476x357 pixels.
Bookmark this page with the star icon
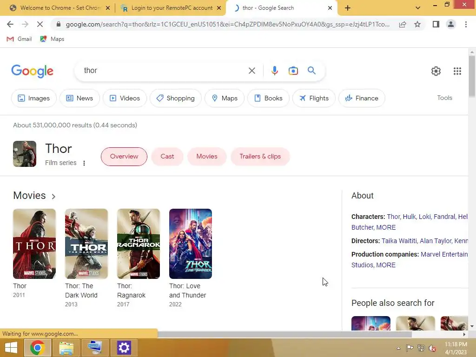click(x=417, y=24)
